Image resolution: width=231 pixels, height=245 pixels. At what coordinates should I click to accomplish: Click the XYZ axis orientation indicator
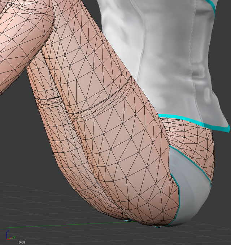pyautogui.click(x=10, y=235)
